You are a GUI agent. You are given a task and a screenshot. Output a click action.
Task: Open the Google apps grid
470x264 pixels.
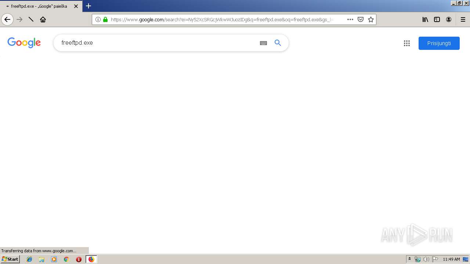click(x=406, y=43)
